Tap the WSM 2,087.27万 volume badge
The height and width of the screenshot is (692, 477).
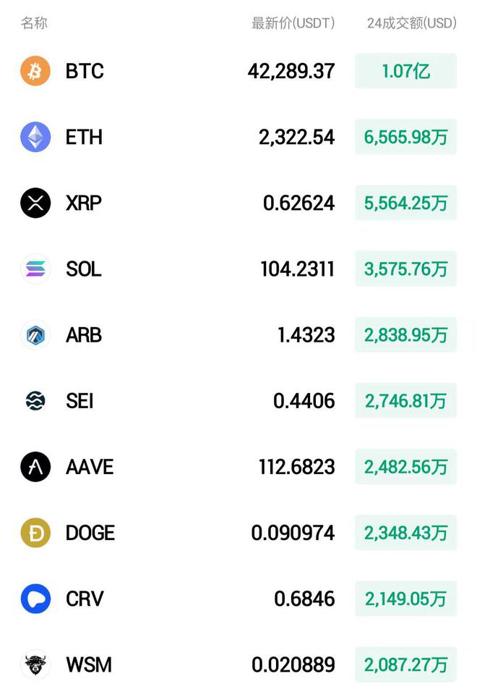coord(405,664)
